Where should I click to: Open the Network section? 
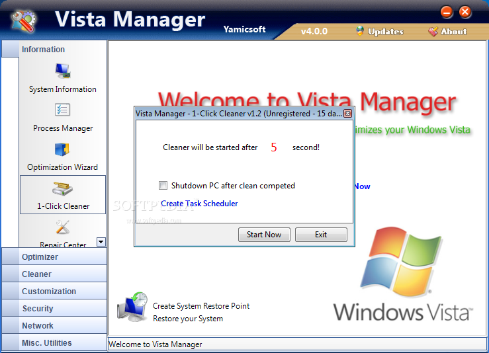tap(54, 325)
